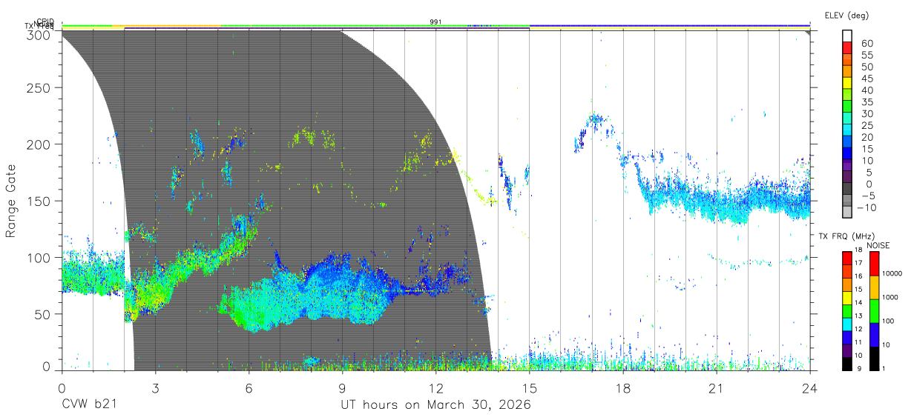Click hour 21 on the time axis
Viewport: 911px width, 420px height.
click(716, 387)
